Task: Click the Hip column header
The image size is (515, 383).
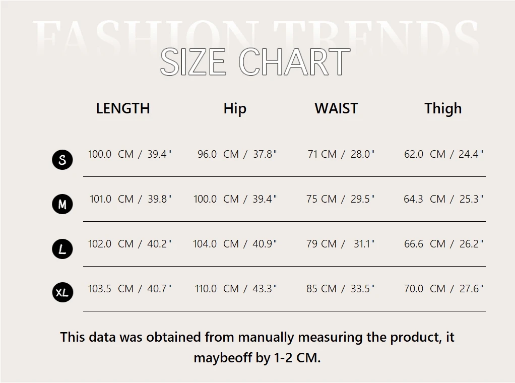Action: point(235,108)
